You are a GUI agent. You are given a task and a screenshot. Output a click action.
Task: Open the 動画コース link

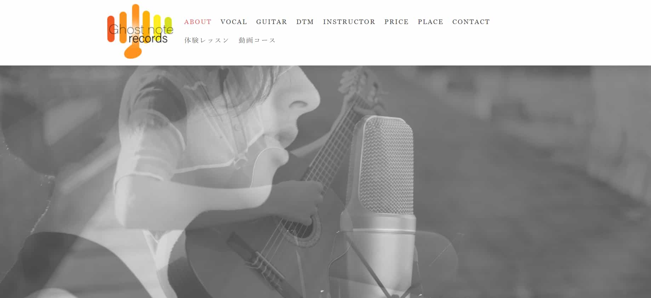pos(257,40)
